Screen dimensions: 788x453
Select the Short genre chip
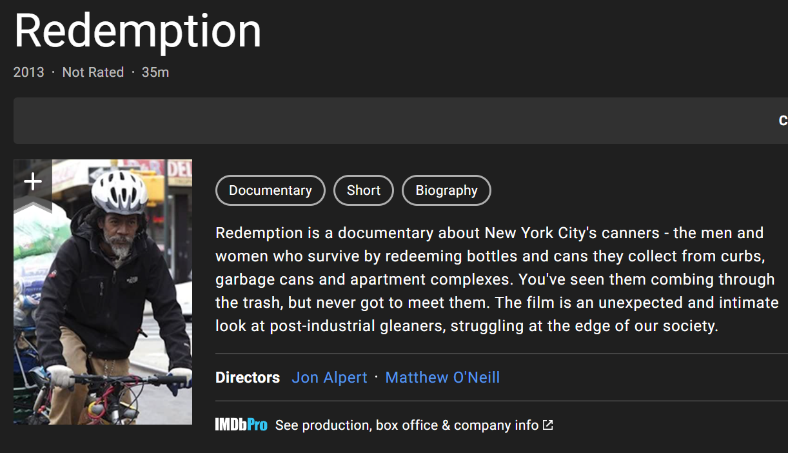click(364, 190)
